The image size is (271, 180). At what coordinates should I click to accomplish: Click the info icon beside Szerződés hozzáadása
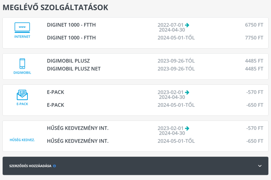pyautogui.click(x=55, y=166)
